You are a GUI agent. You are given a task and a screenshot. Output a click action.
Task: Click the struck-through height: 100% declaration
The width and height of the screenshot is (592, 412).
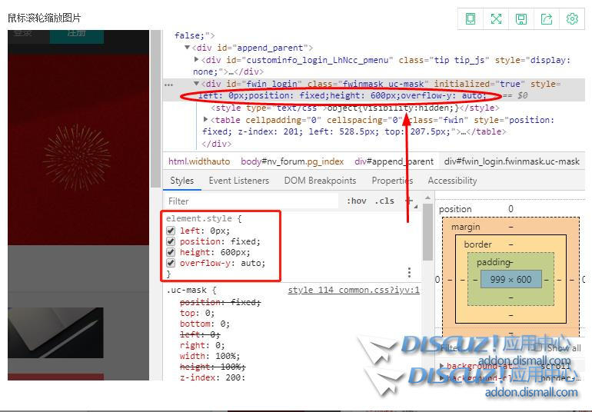click(x=212, y=367)
